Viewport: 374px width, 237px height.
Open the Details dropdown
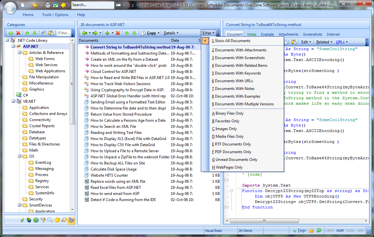coord(171,33)
